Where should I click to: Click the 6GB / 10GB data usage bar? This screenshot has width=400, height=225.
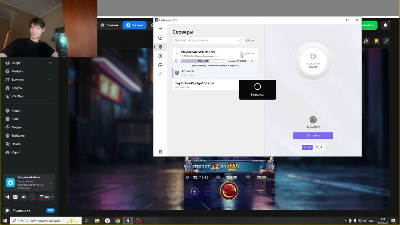pos(203,61)
